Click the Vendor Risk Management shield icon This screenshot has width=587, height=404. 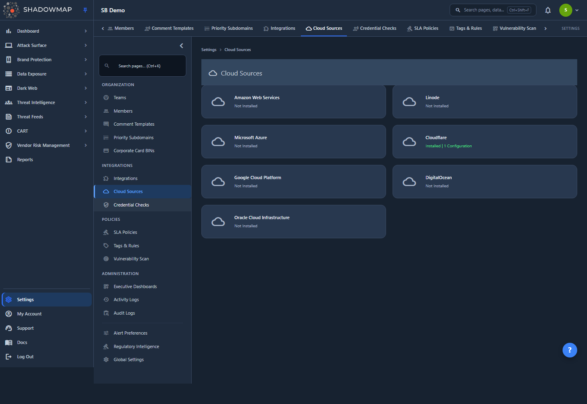point(9,145)
